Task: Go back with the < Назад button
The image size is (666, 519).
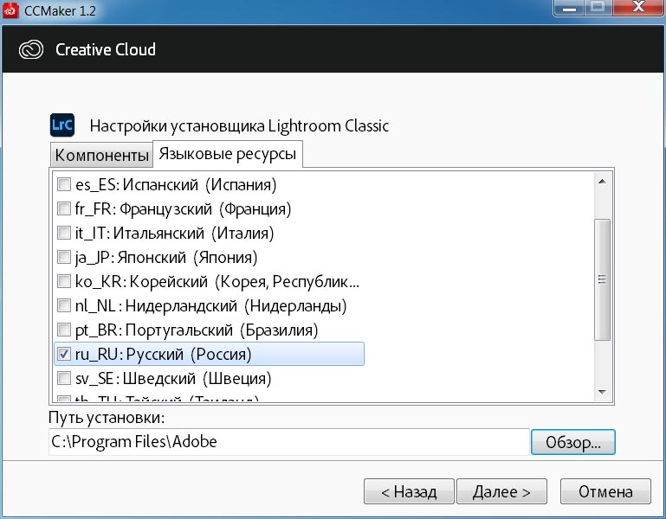Action: 409,492
